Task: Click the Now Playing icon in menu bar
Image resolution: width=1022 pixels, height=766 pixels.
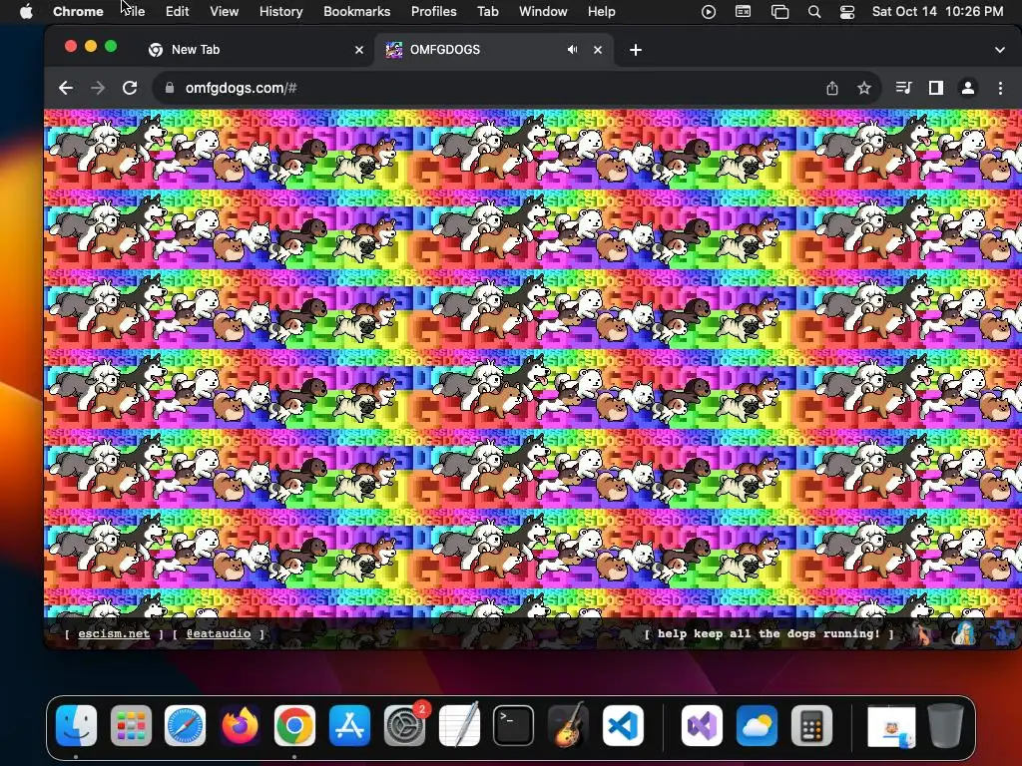Action: [709, 11]
